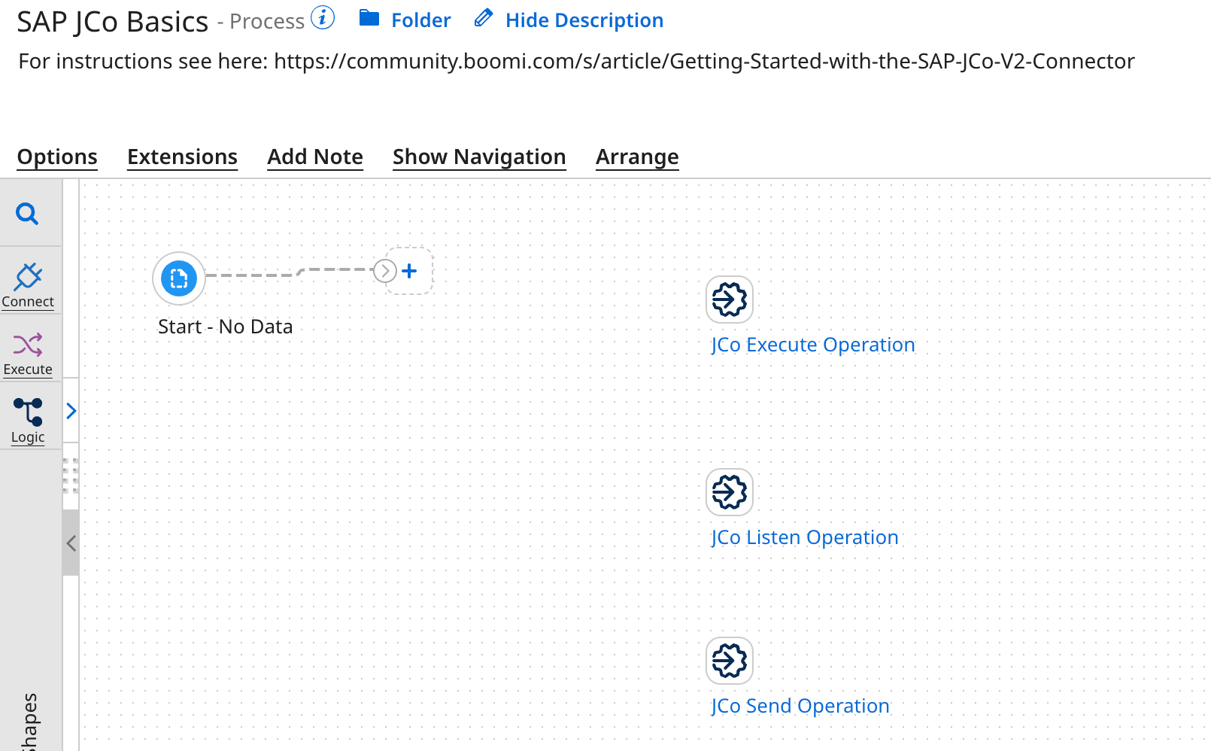Add a shape using the plus on the connector
Viewport: 1211px width, 751px height.
coord(408,271)
